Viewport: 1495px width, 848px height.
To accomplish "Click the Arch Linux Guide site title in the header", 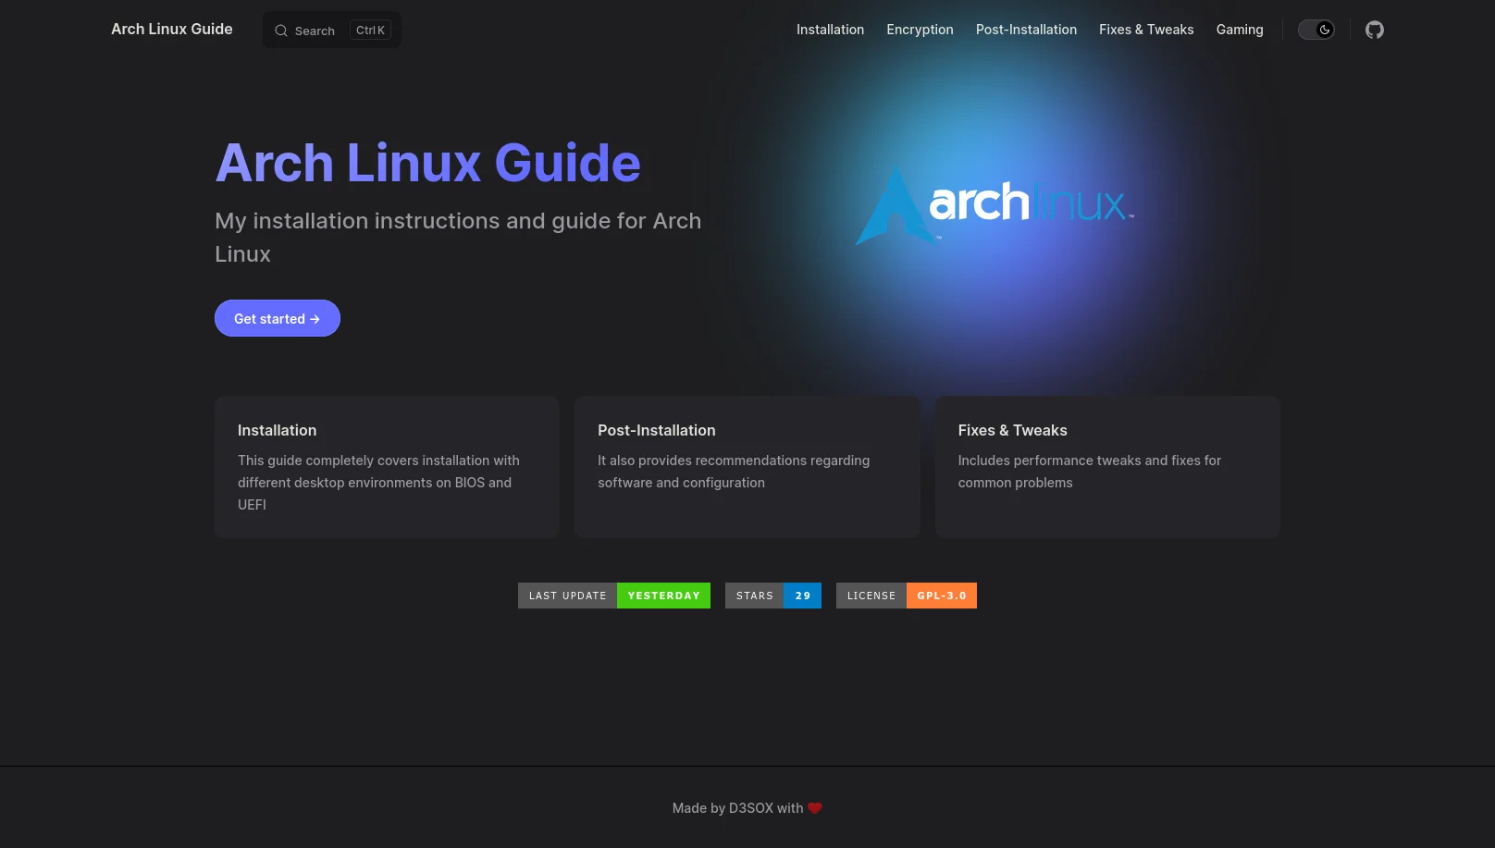I will [172, 29].
